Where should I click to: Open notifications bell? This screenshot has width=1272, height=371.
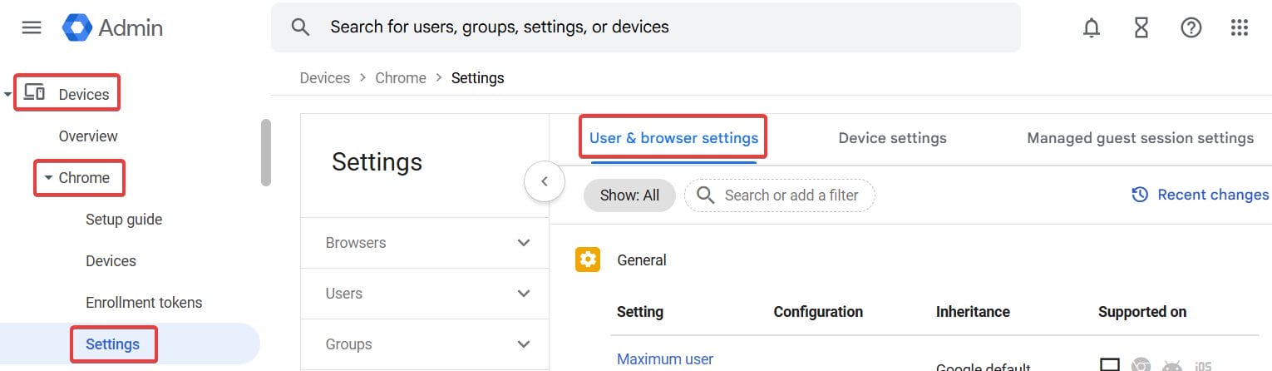(1092, 27)
